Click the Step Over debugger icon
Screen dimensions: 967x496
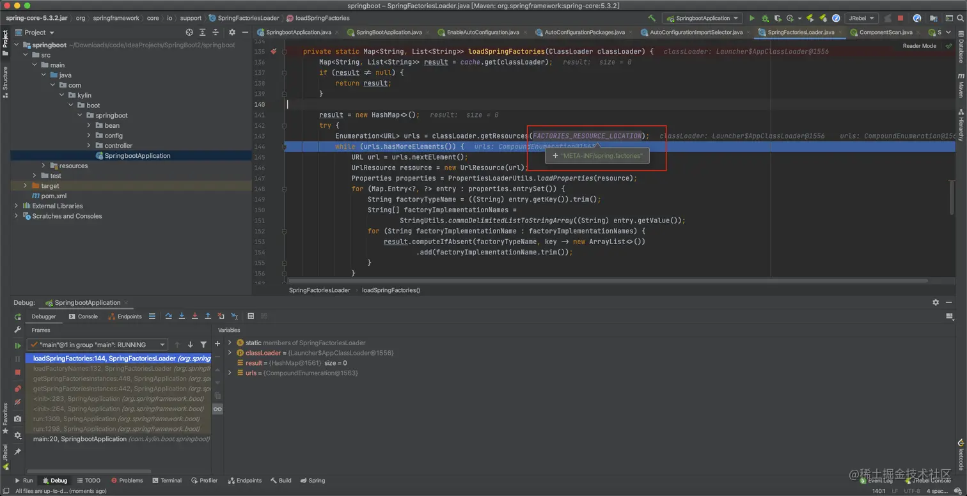tap(168, 316)
